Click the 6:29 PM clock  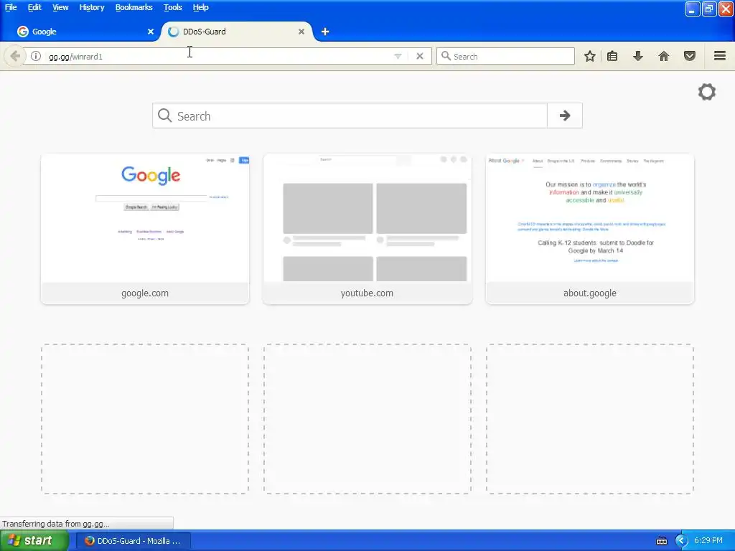coord(708,541)
